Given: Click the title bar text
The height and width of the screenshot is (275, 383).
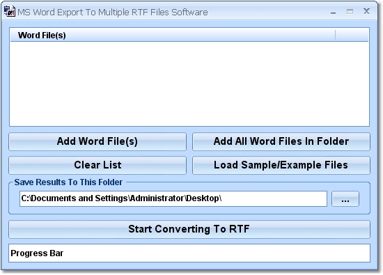Looking at the screenshot, I should point(113,12).
